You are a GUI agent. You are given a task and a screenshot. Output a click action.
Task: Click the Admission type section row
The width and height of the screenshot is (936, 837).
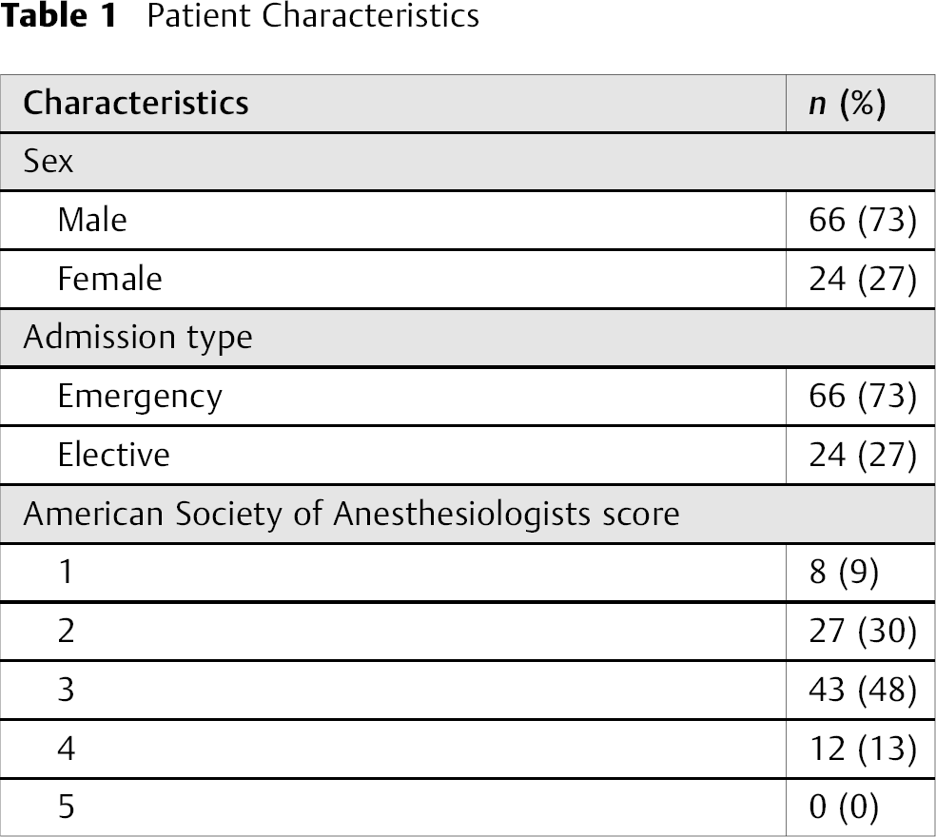tap(468, 338)
